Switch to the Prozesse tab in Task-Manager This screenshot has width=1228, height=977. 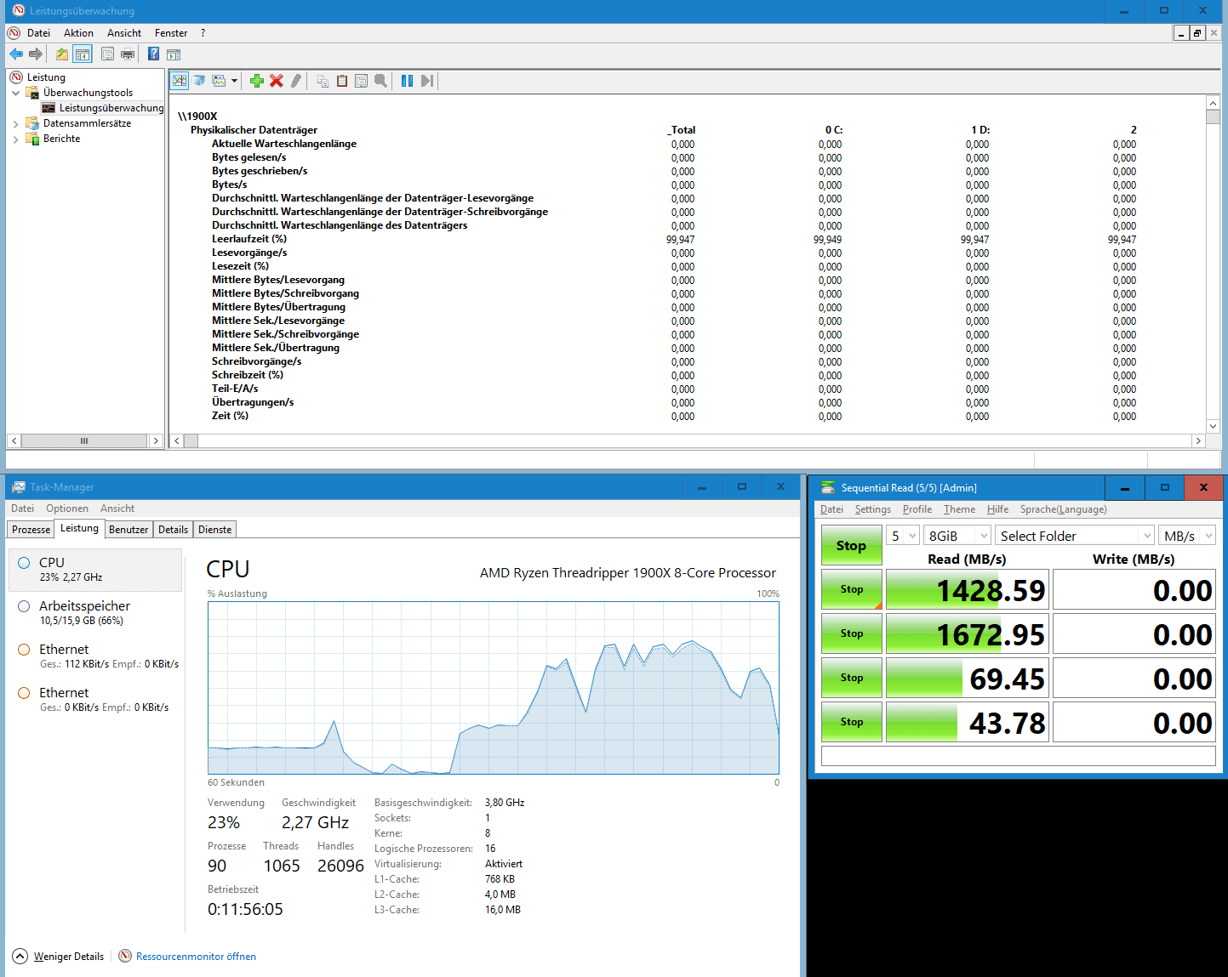tap(31, 530)
